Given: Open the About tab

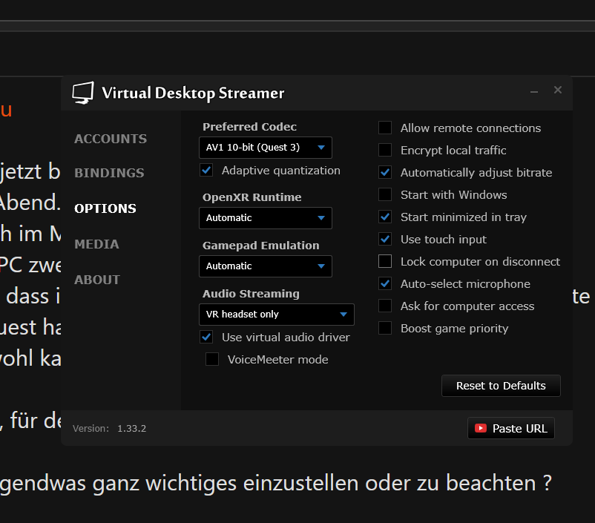Looking at the screenshot, I should [x=97, y=280].
